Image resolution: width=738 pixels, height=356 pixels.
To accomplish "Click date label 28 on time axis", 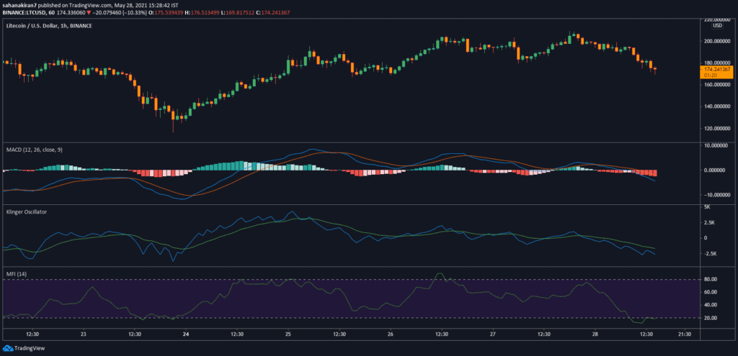I will (595, 334).
